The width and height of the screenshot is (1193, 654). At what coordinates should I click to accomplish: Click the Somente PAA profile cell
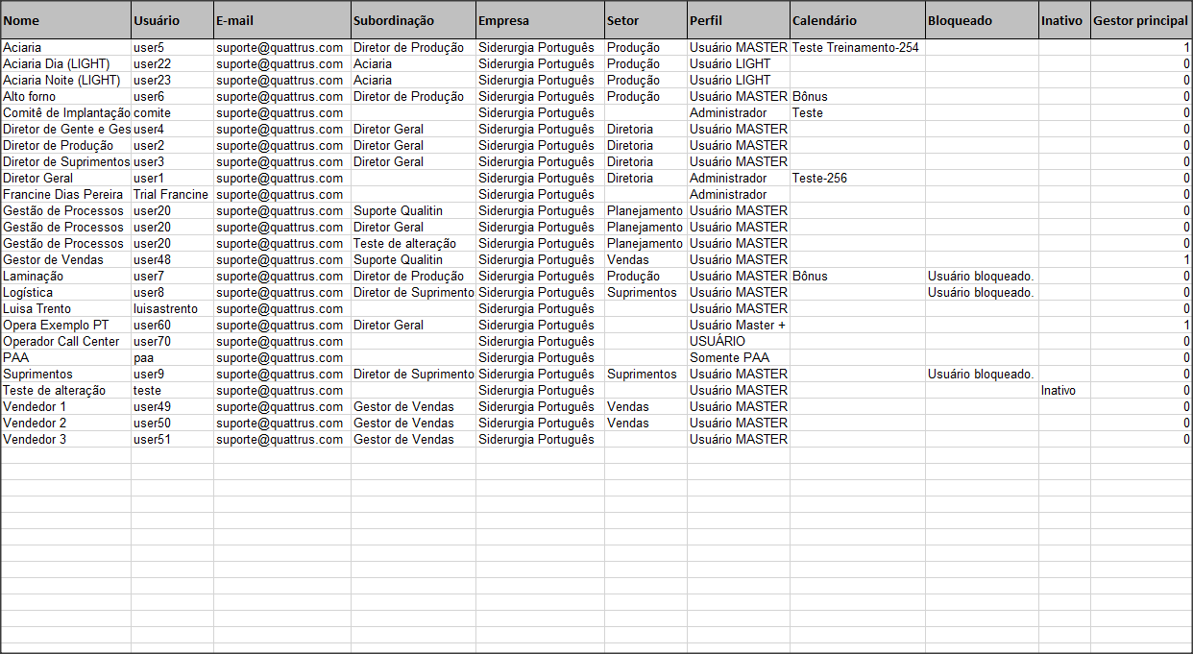[x=729, y=358]
